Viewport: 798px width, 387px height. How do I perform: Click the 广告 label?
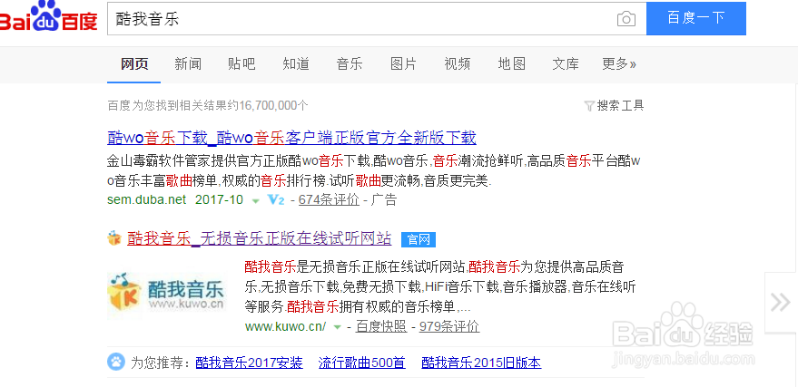point(384,199)
